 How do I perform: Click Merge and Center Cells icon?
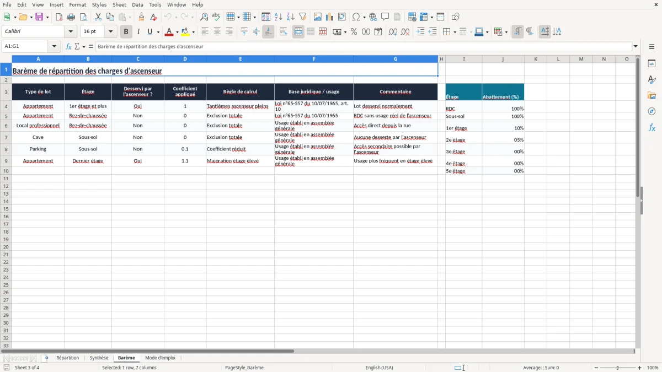[x=298, y=32]
